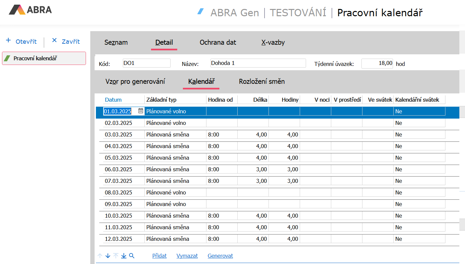The height and width of the screenshot is (264, 465).
Task: Click the move up one row arrow
Action: (x=100, y=256)
